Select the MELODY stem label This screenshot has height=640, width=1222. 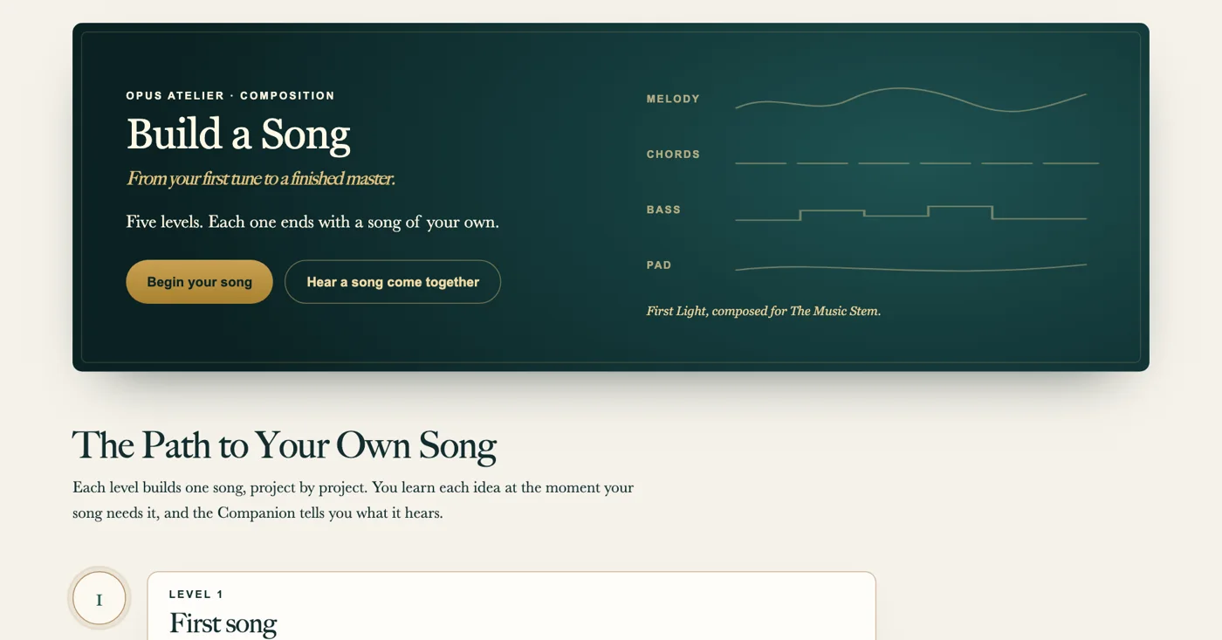[673, 100]
